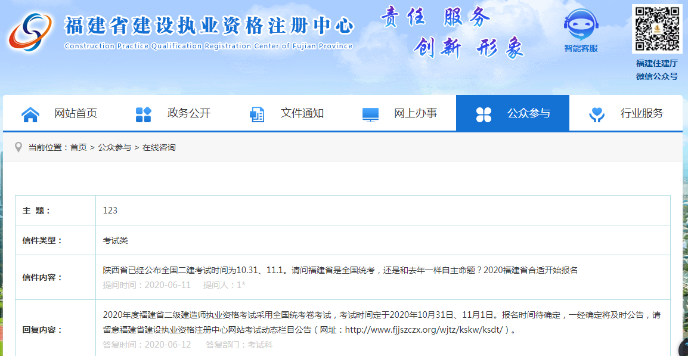Click the fjjszczx.org URL in the reply
Image resolution: width=688 pixels, height=356 pixels.
point(424,329)
